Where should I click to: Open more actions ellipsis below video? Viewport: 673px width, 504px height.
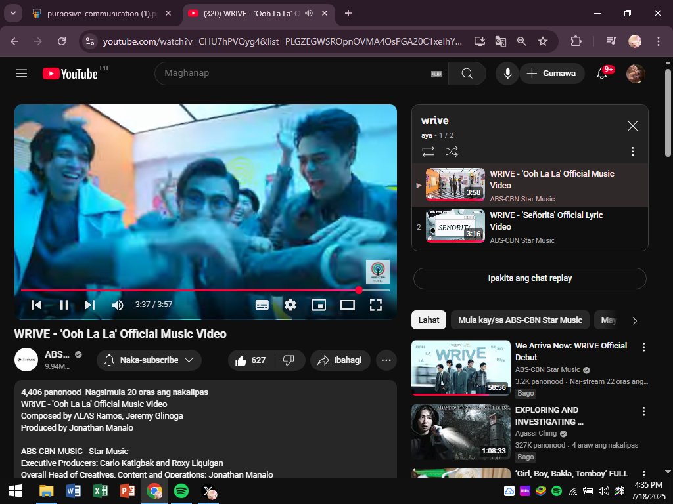pos(386,360)
